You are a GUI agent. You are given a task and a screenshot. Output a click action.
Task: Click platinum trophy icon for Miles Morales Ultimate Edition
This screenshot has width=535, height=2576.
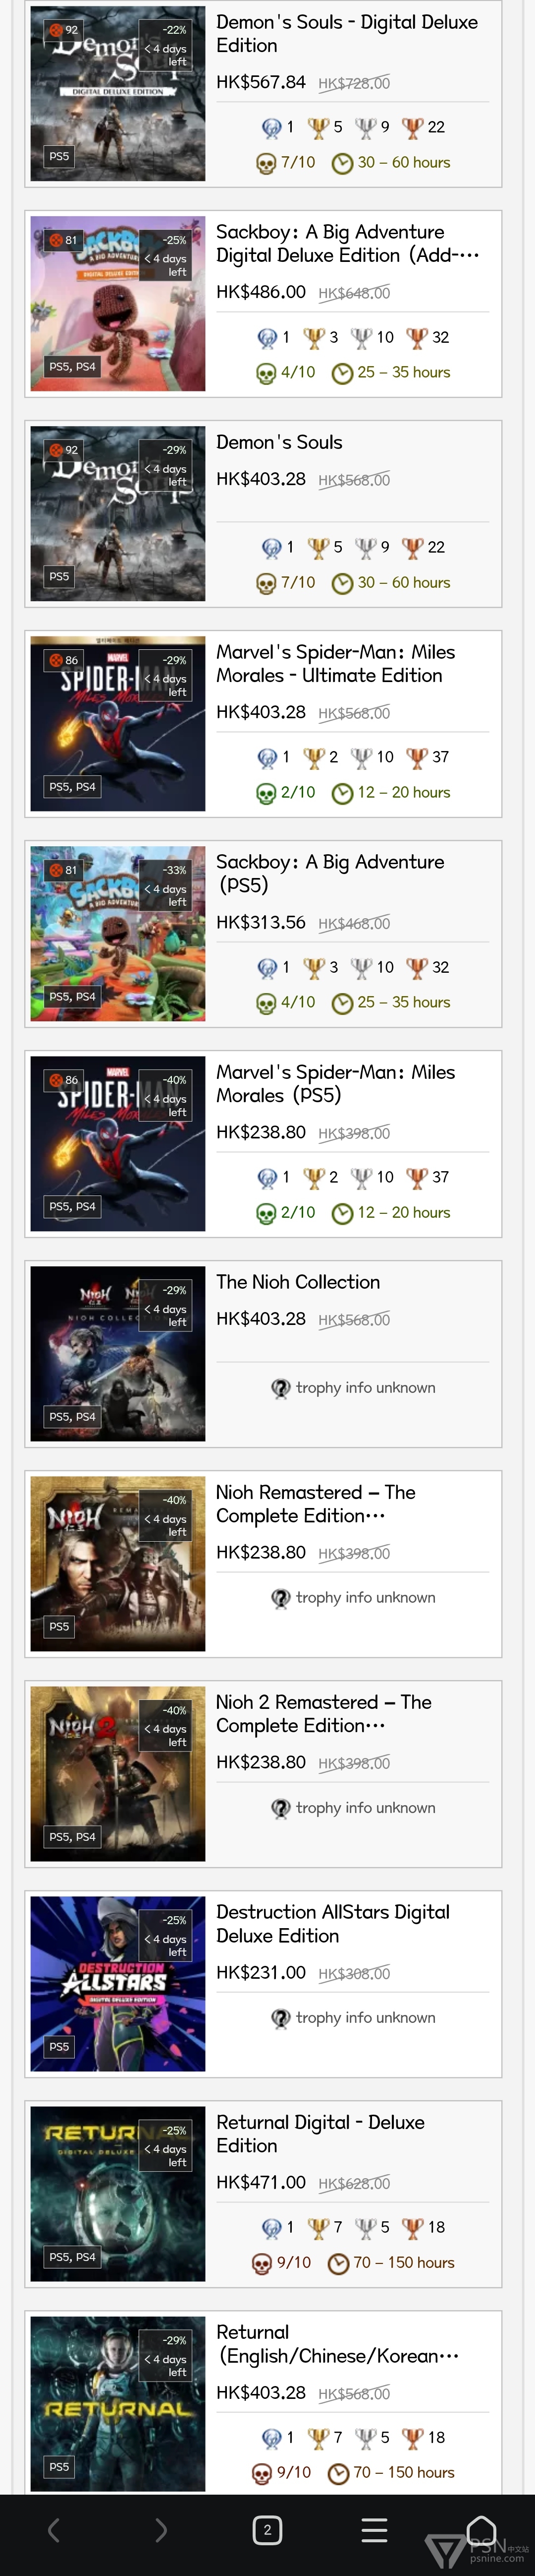pyautogui.click(x=267, y=757)
